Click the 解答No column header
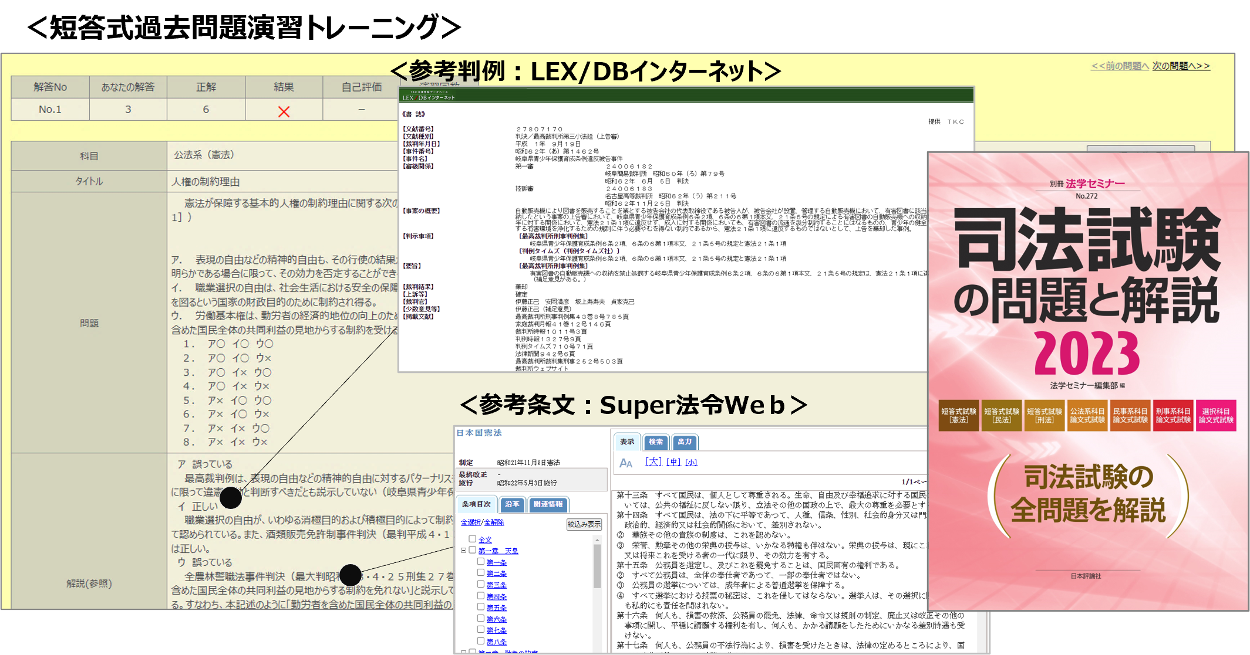This screenshot has width=1250, height=655. tap(50, 87)
